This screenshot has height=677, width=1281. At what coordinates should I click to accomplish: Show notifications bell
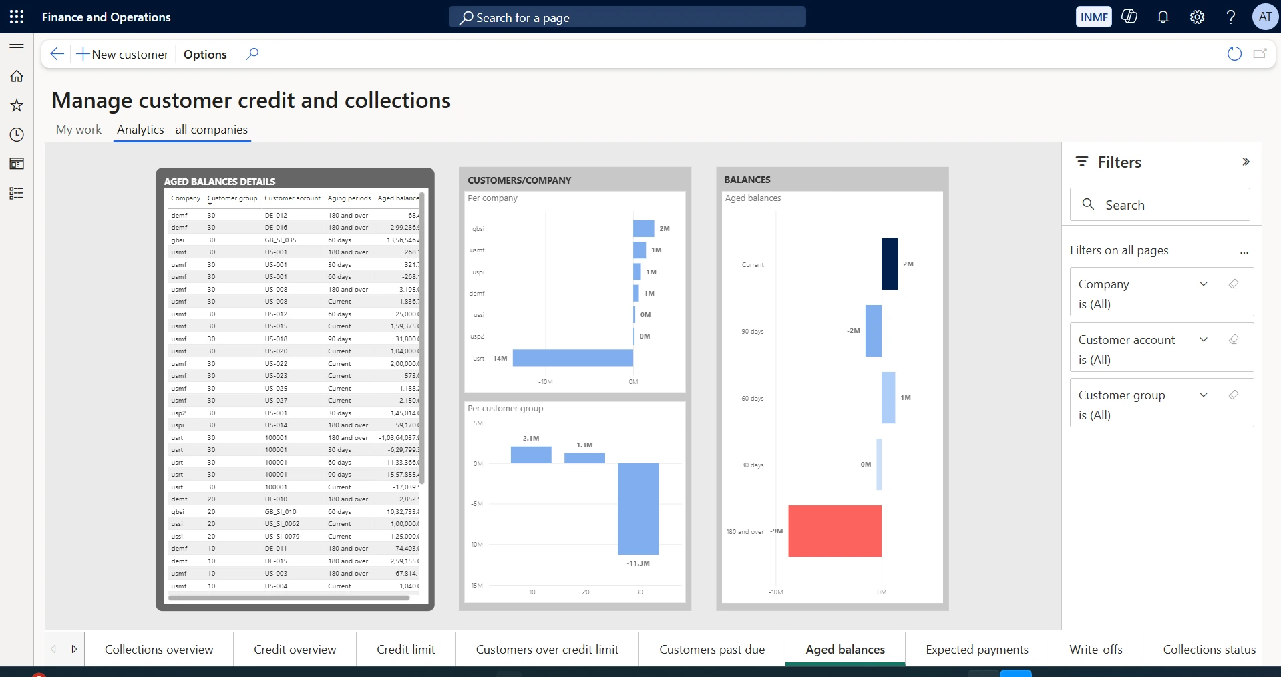(x=1163, y=17)
